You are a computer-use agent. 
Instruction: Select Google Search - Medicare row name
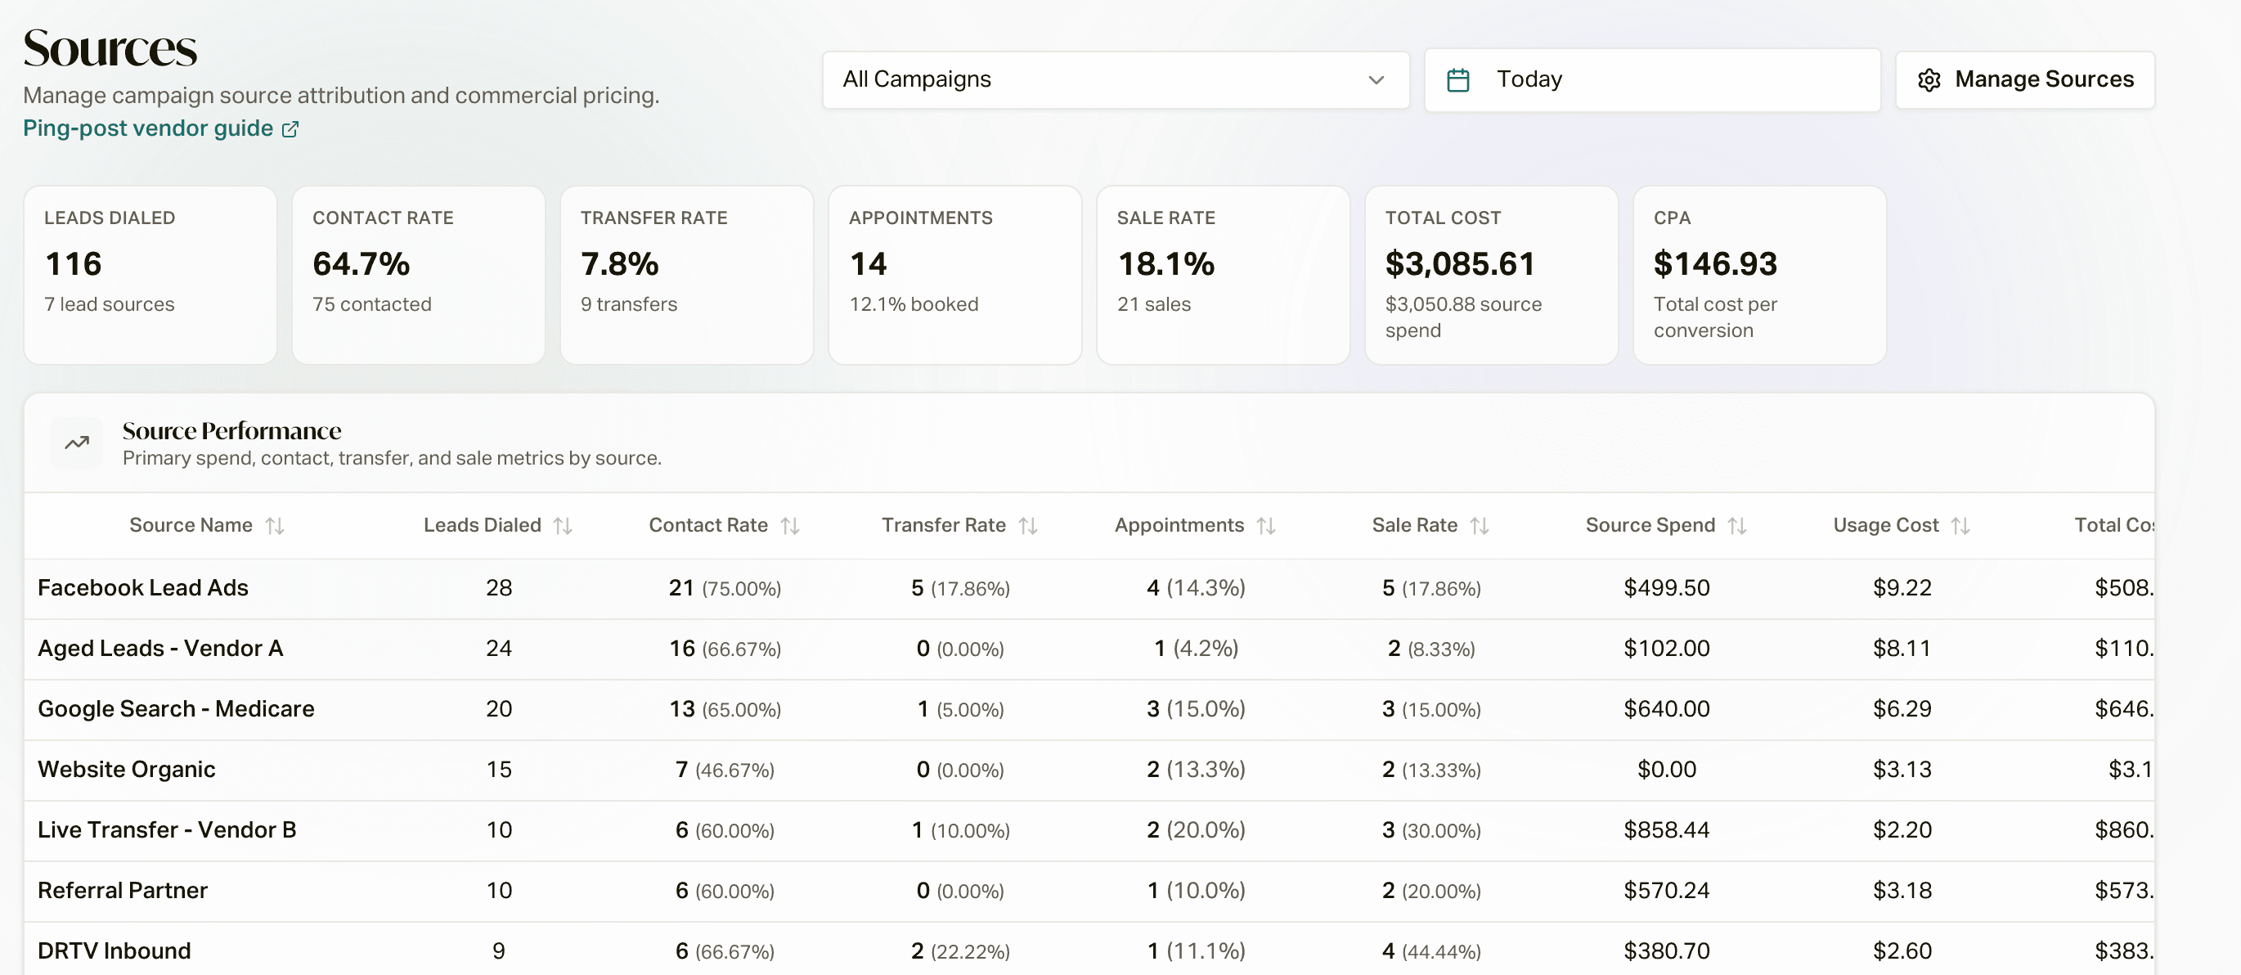pyautogui.click(x=176, y=709)
